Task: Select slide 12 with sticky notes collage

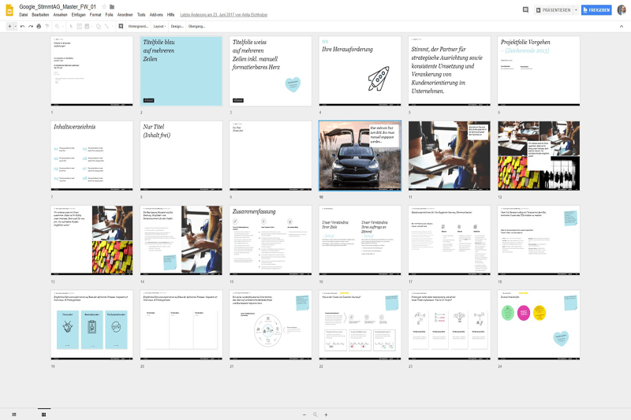Action: click(539, 155)
